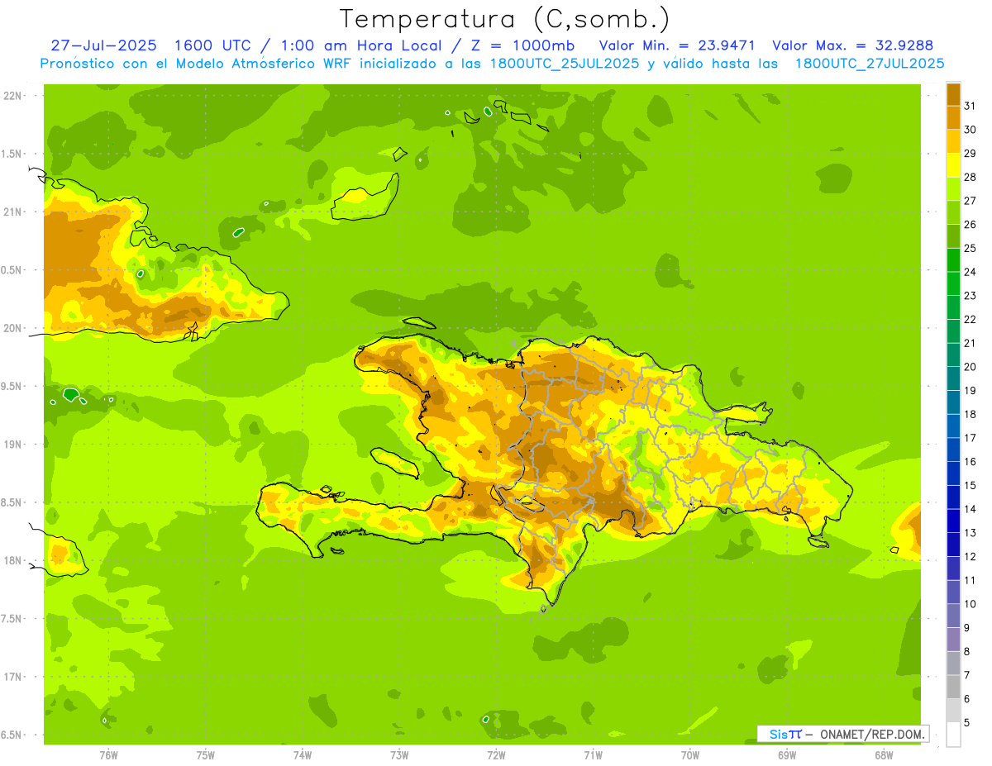Click the '69W' longitude label

pos(787,755)
